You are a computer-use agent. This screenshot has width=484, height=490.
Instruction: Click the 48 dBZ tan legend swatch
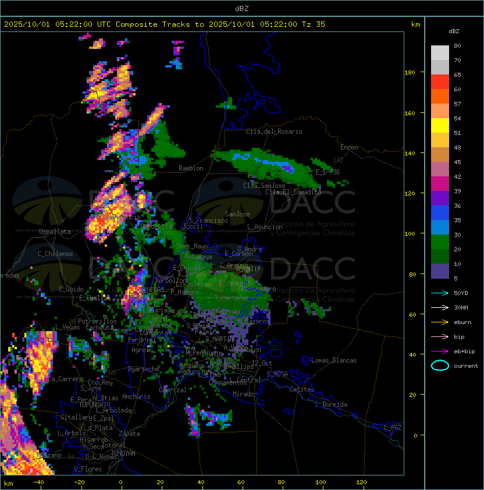coord(440,155)
